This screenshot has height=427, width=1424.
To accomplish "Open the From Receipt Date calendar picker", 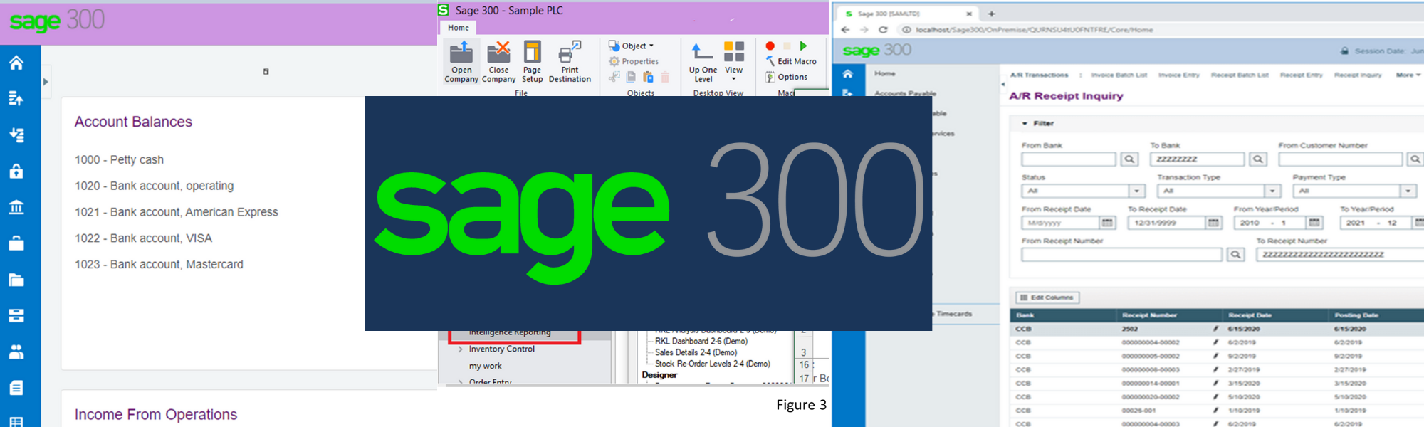I will (x=1107, y=223).
